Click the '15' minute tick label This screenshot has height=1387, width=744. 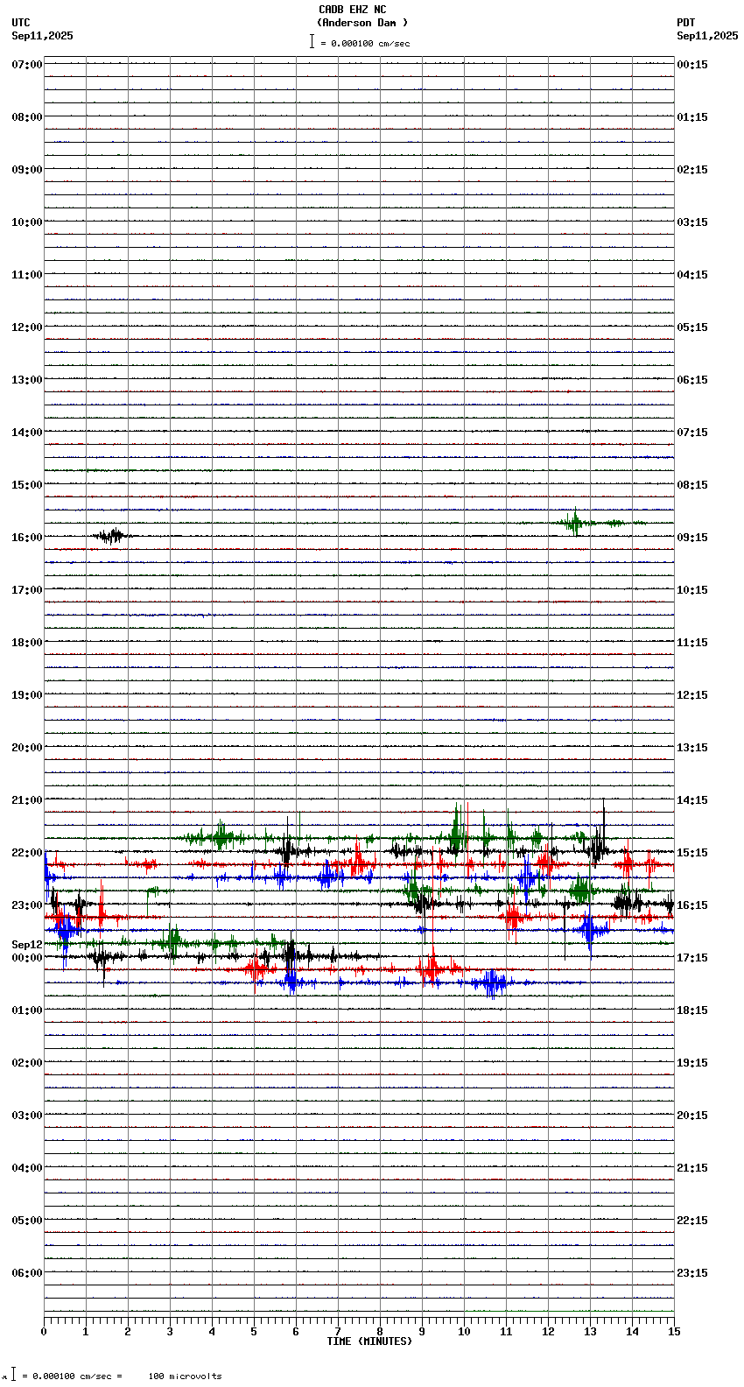674,1332
